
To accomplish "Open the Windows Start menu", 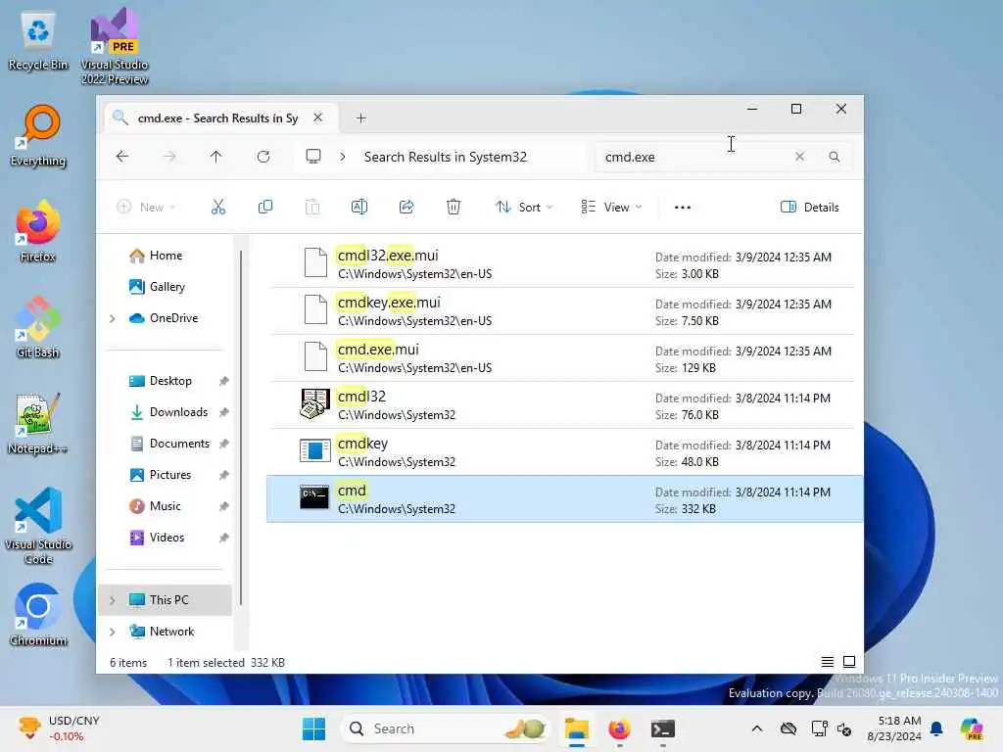I will tap(313, 728).
